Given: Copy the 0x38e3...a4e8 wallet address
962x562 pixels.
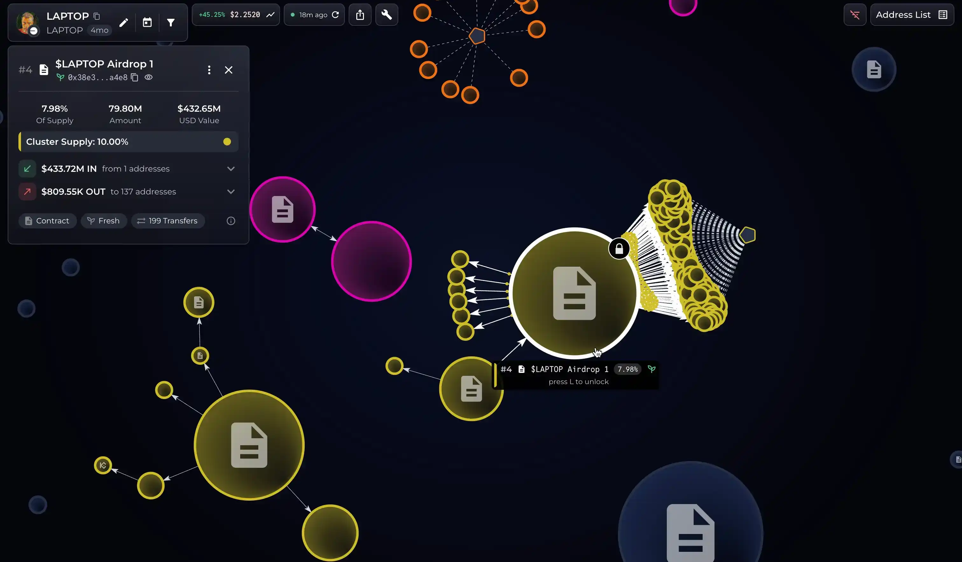Looking at the screenshot, I should click(x=134, y=77).
